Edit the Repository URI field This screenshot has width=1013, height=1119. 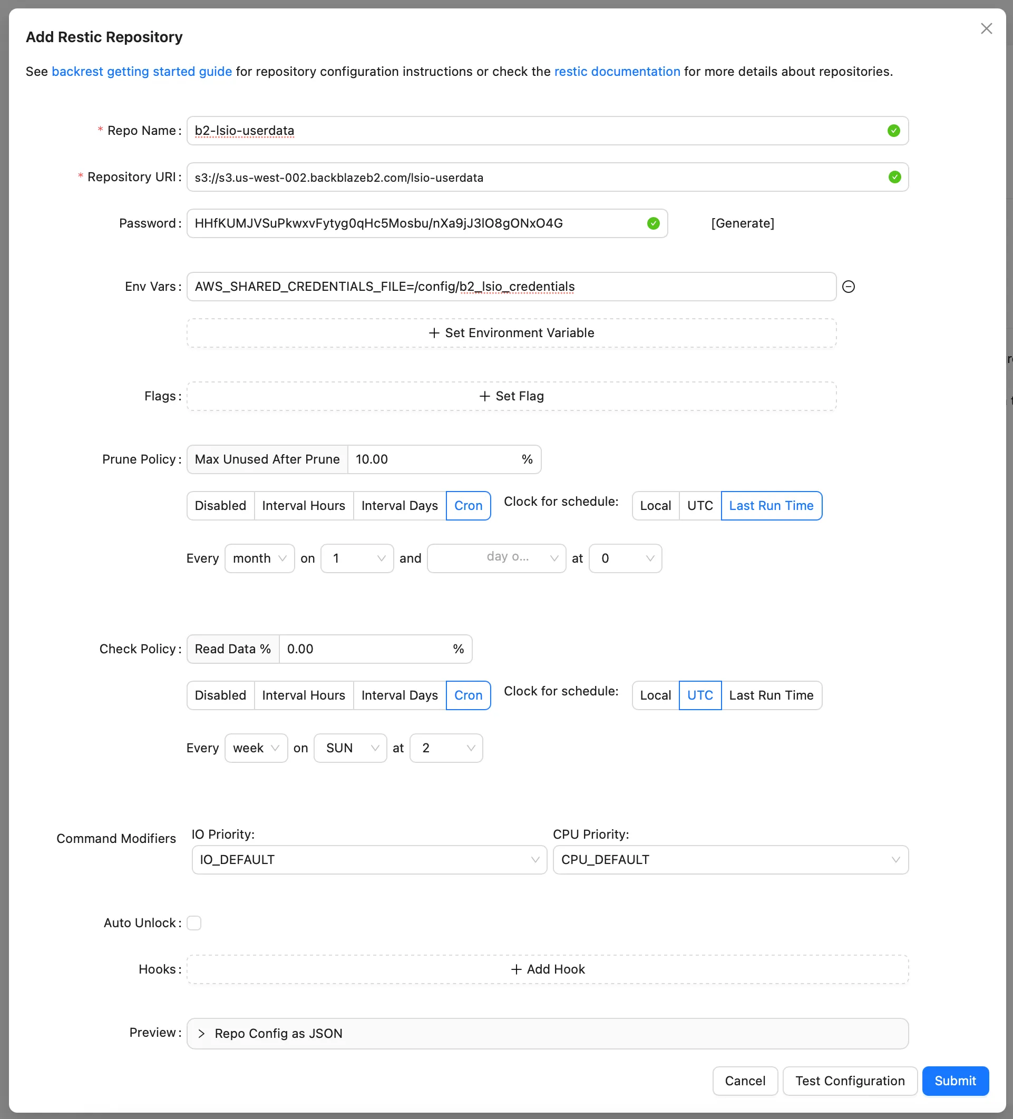pyautogui.click(x=548, y=177)
